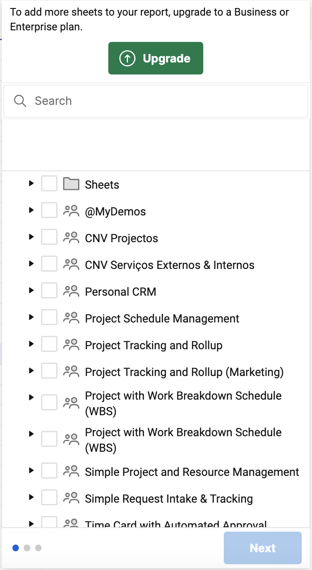Image resolution: width=312 pixels, height=570 pixels.
Task: Expand the Personal CRM workspace arrow
Action: [x=31, y=290]
